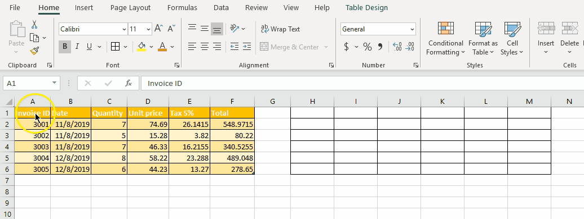584x219 pixels.
Task: Click Decrease Decimal icon
Action: click(x=410, y=47)
